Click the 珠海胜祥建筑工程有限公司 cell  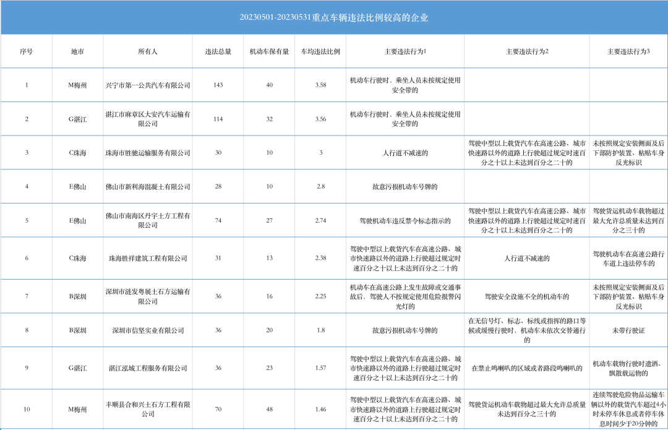pos(148,258)
